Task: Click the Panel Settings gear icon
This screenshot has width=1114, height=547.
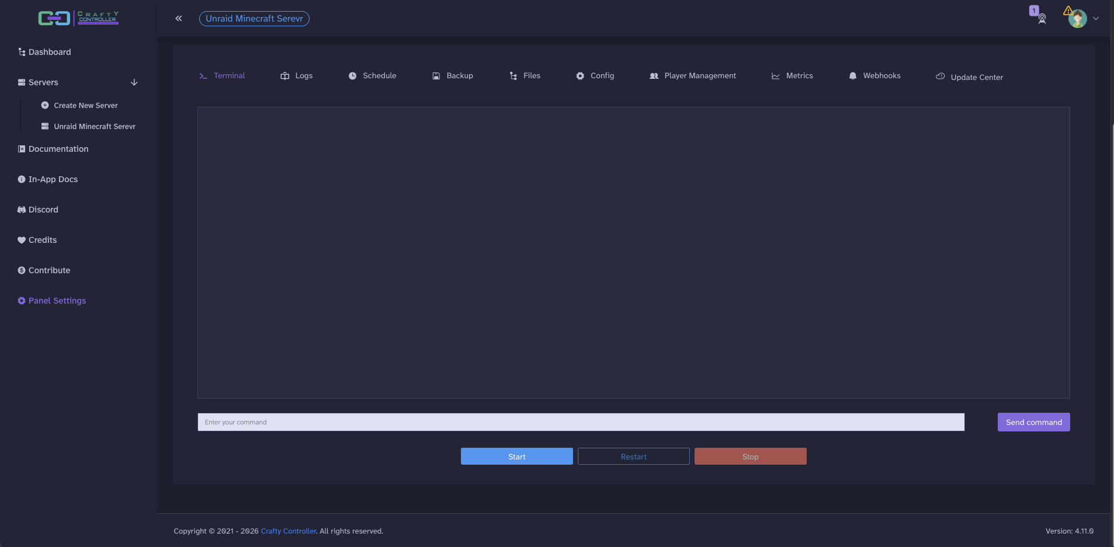Action: 22,301
